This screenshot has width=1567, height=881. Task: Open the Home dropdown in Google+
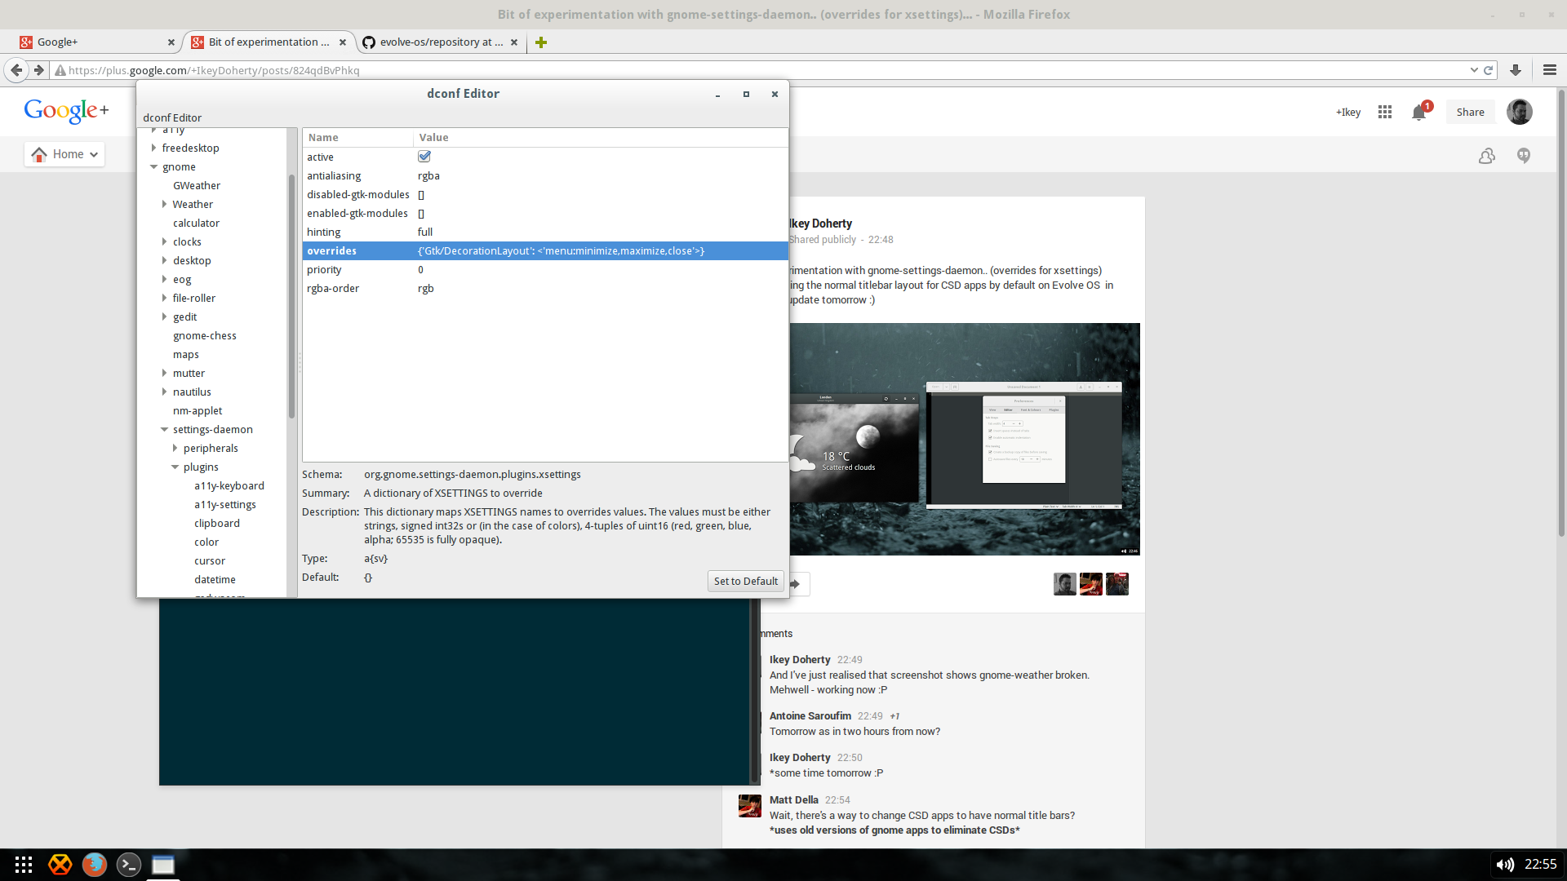tap(64, 154)
